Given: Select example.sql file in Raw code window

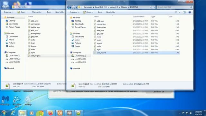Looking at the screenshot, I should coord(36,34).
